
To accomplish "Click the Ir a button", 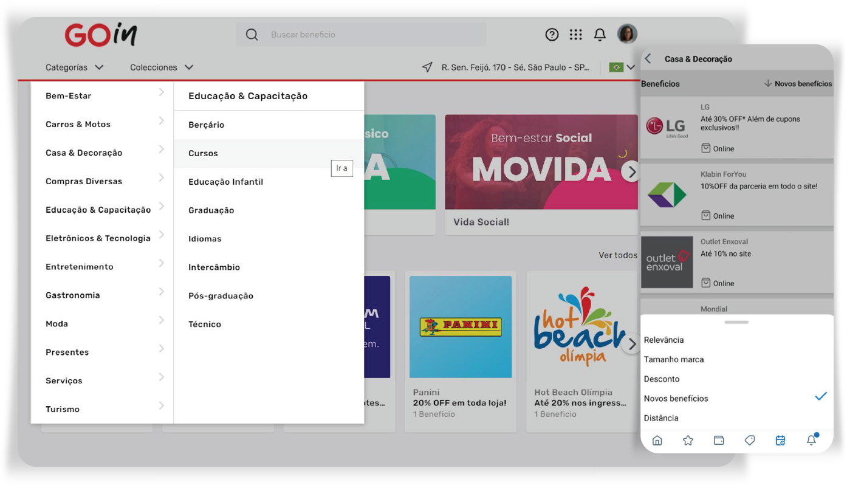I will 342,168.
